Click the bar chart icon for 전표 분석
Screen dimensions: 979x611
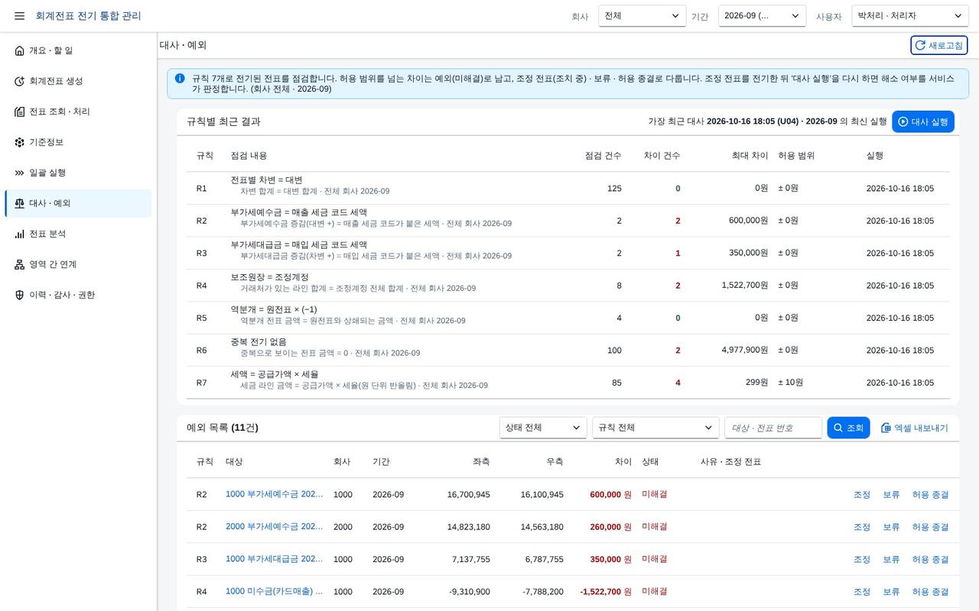20,234
